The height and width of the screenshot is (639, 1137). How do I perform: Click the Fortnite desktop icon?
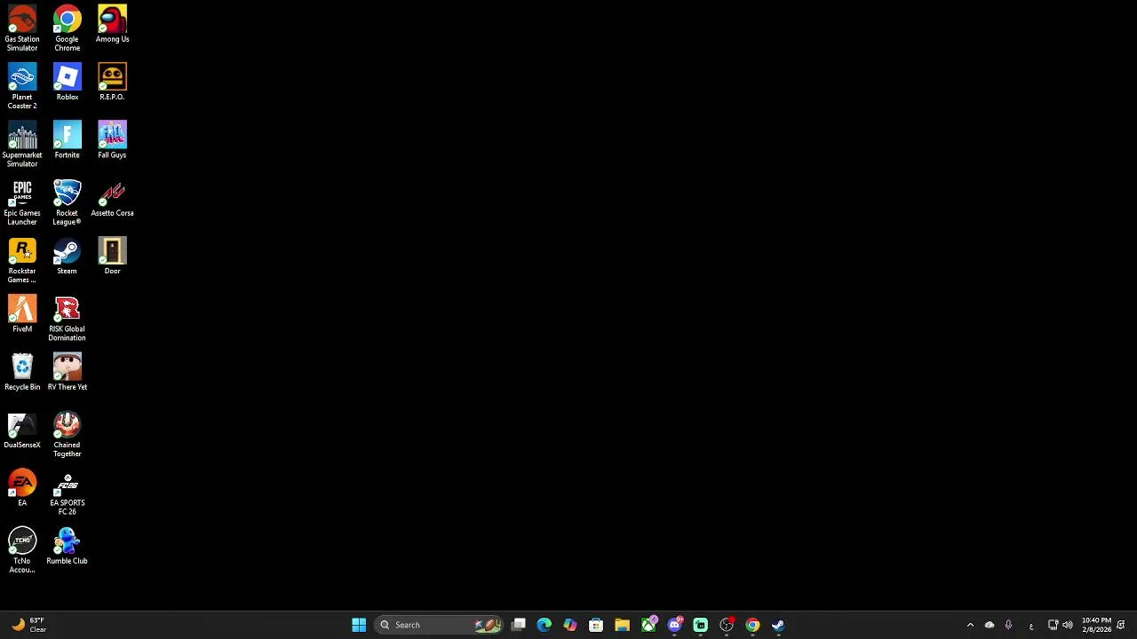tap(67, 139)
